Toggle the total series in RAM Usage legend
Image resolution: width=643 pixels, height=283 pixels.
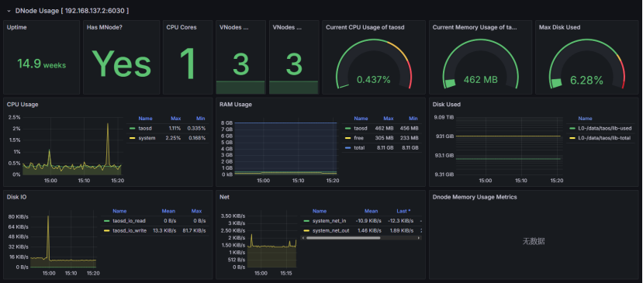tap(359, 147)
